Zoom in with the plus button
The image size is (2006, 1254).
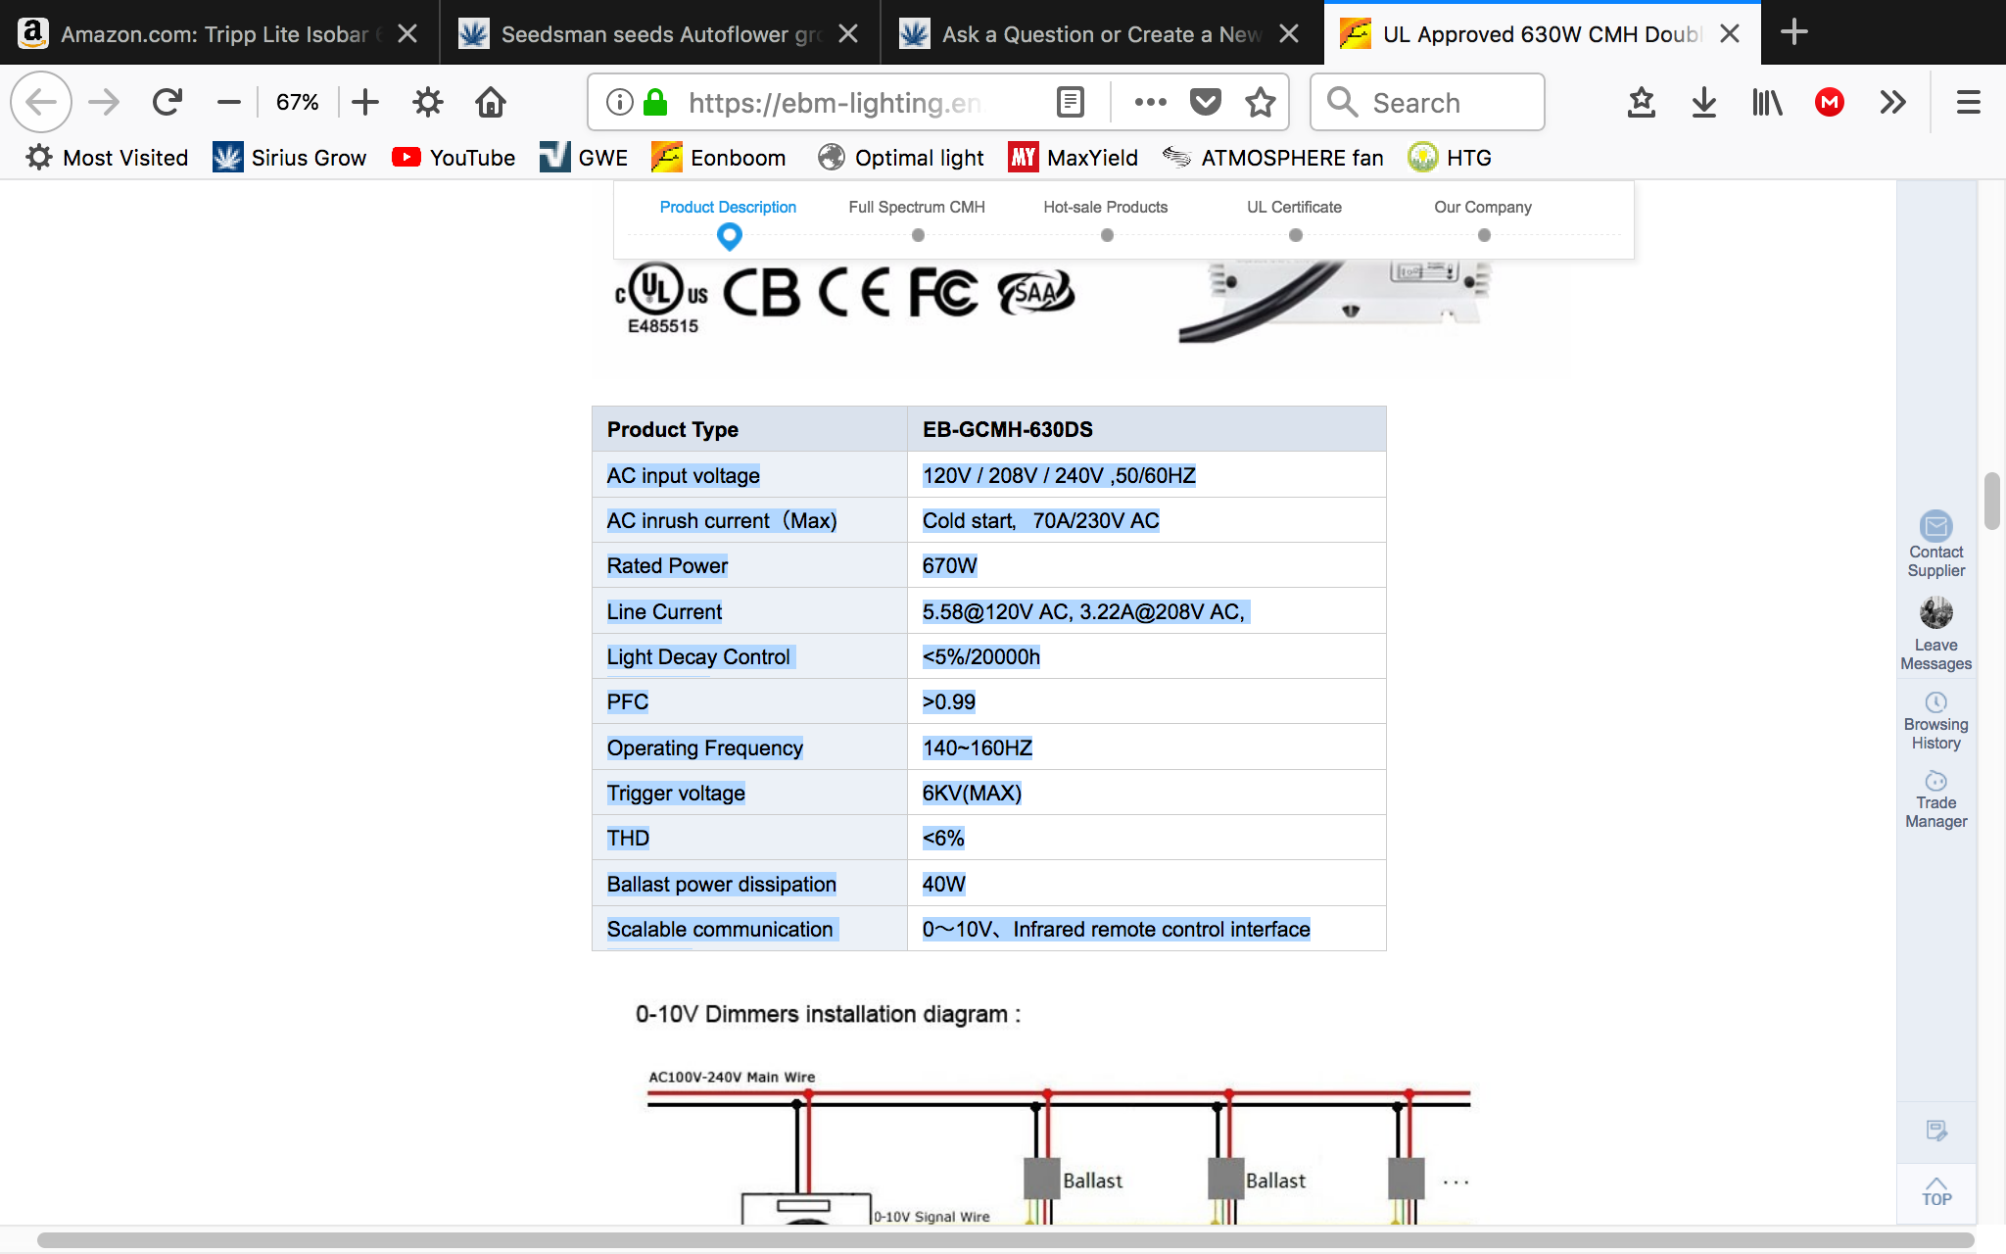[365, 102]
